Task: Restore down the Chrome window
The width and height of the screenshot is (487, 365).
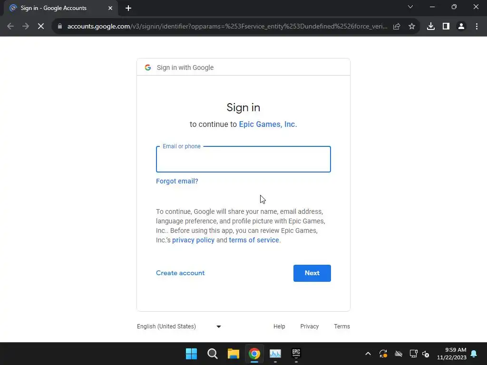Action: coord(454,7)
